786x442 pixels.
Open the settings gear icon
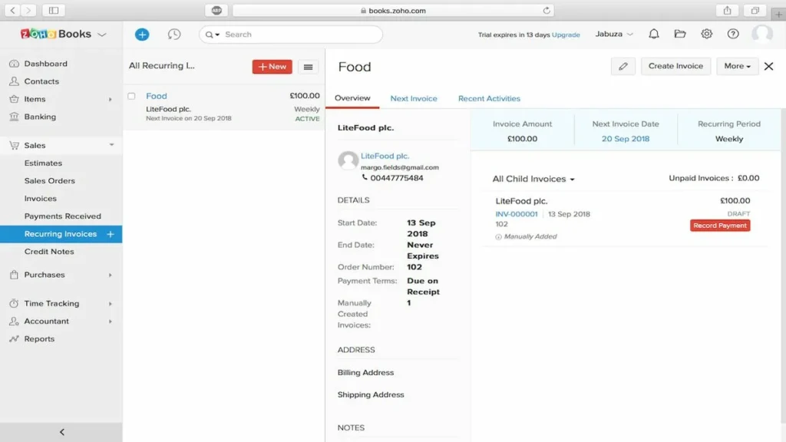coord(707,35)
